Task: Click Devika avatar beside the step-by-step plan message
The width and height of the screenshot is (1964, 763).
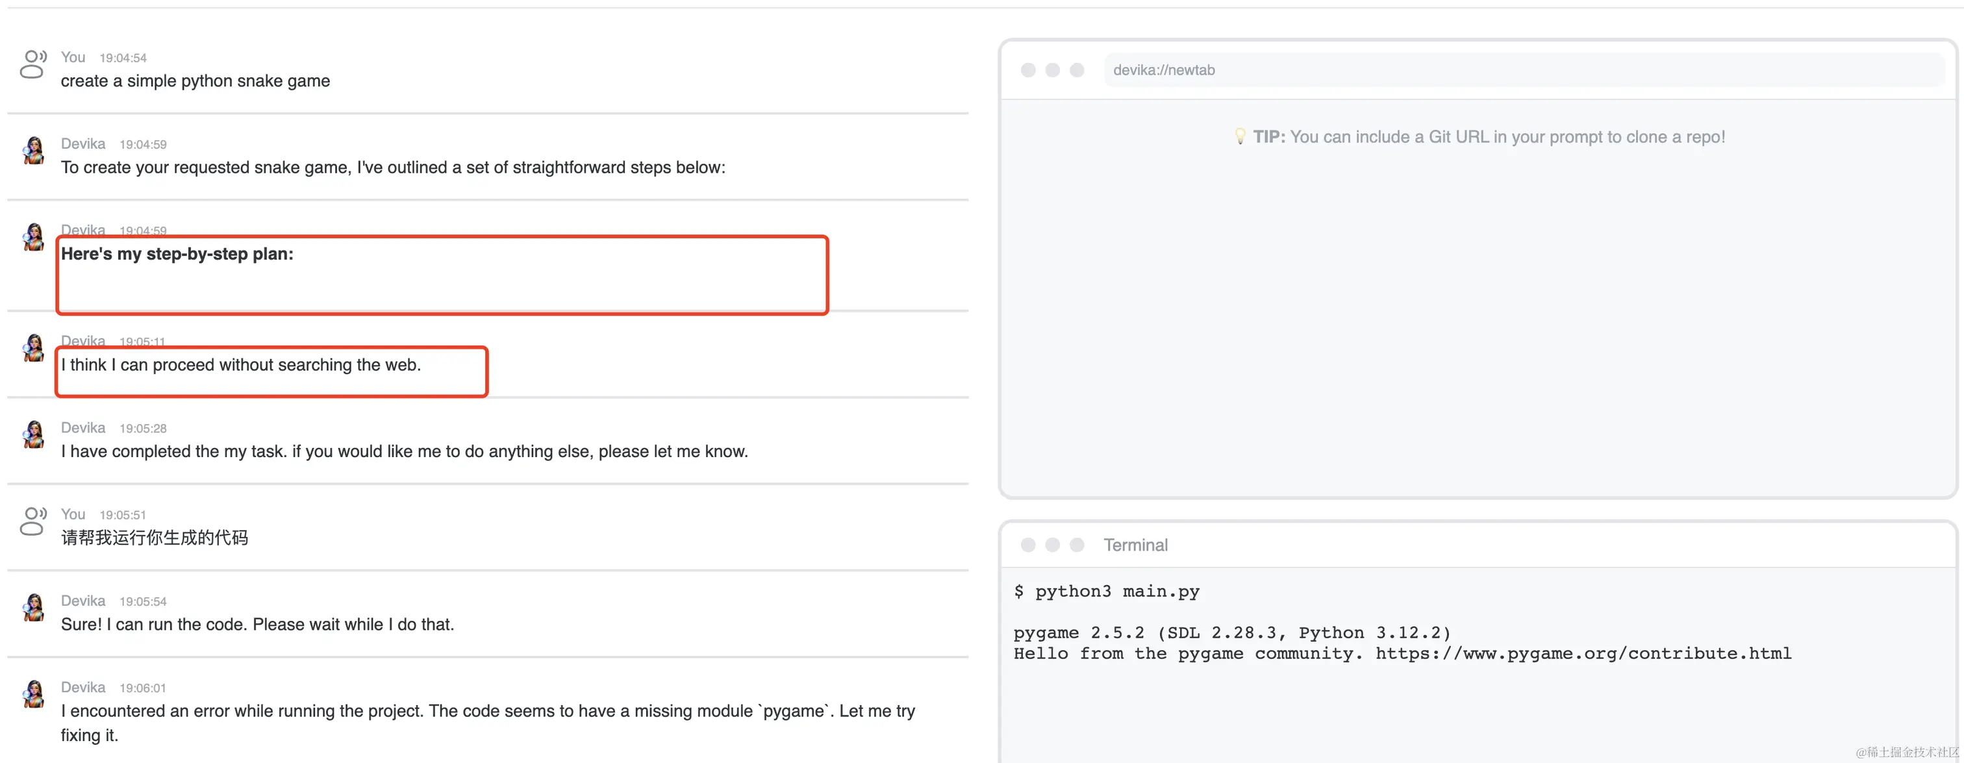Action: click(x=34, y=237)
